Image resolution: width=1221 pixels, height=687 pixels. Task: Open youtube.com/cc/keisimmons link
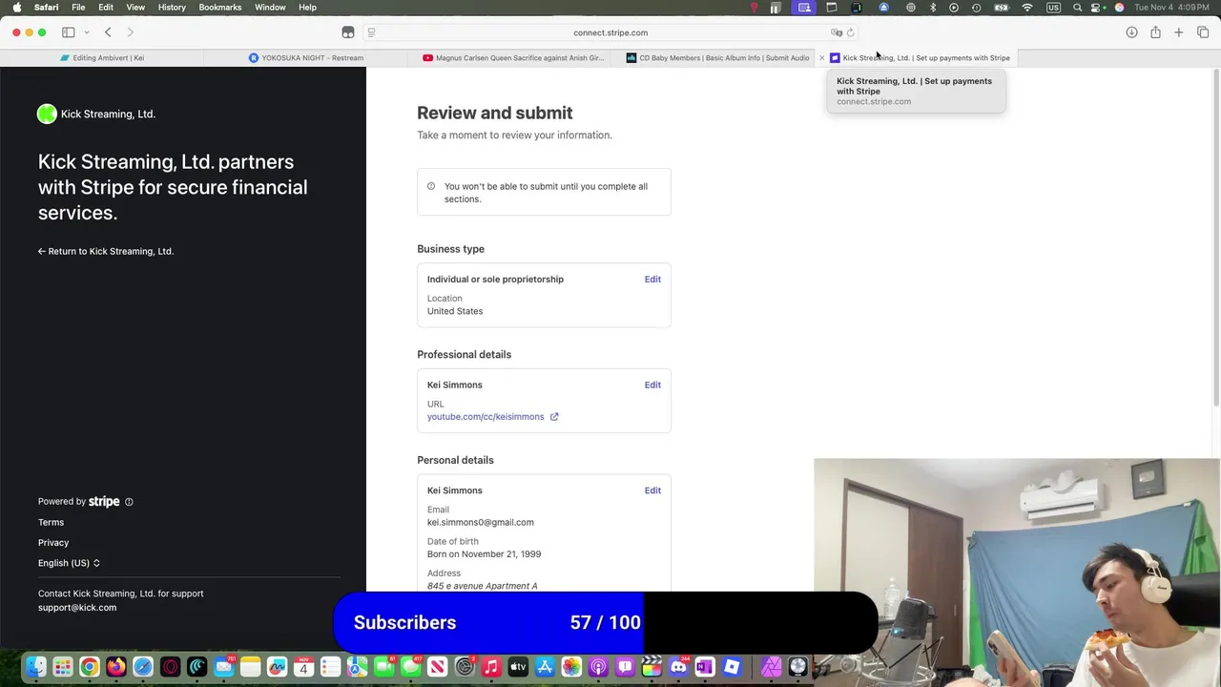pos(486,417)
